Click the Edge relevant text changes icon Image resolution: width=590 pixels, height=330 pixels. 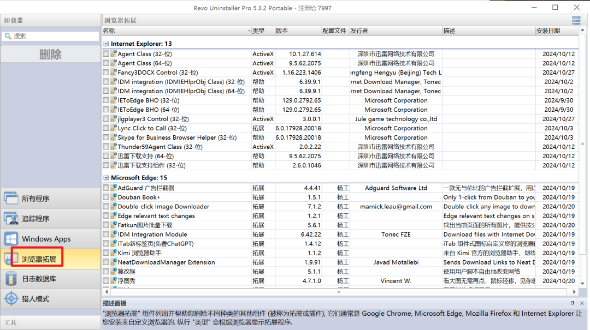tap(114, 216)
